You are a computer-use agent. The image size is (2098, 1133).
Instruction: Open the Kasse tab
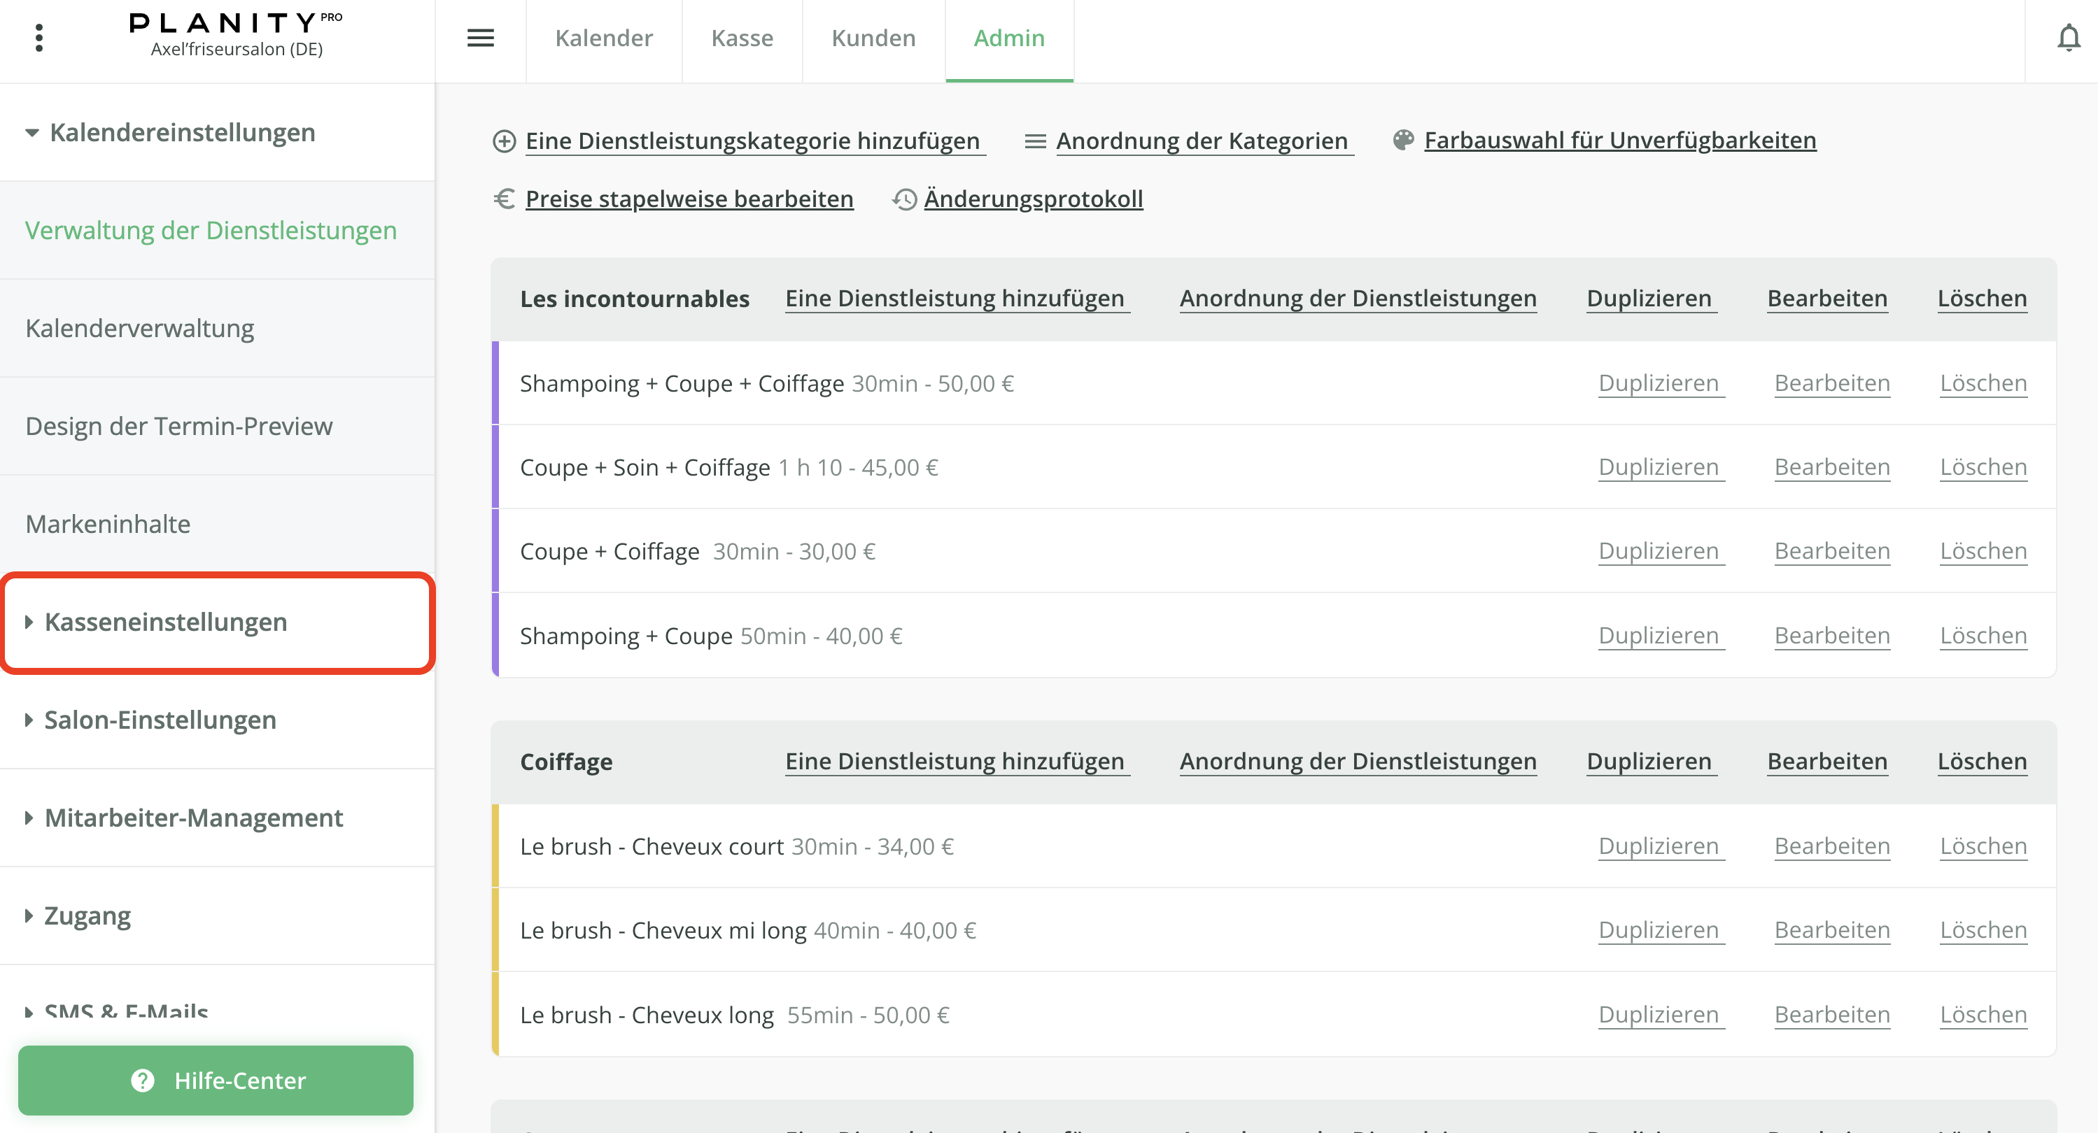coord(741,38)
